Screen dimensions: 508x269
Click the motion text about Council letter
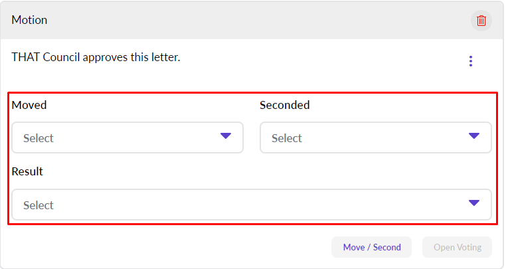pos(96,57)
